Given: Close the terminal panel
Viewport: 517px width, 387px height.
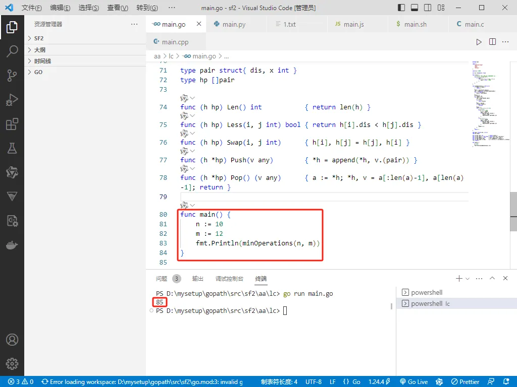Looking at the screenshot, I should pos(505,278).
